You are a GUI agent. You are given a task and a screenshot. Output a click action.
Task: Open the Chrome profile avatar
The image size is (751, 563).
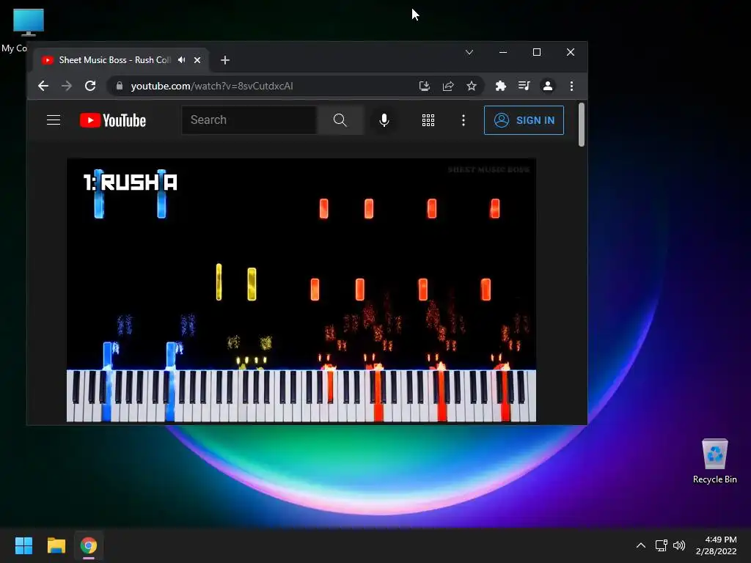(547, 86)
